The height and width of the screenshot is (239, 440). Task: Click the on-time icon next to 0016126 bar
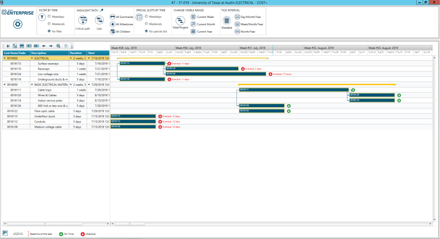tap(289, 106)
